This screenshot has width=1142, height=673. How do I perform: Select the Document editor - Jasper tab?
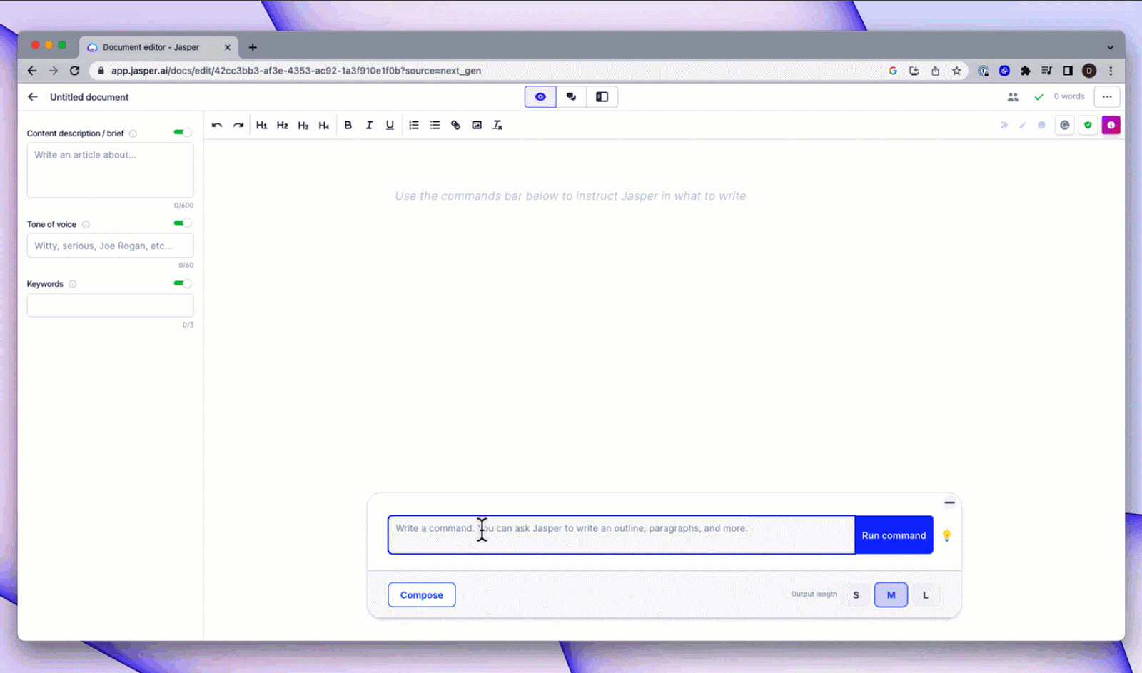tap(158, 47)
